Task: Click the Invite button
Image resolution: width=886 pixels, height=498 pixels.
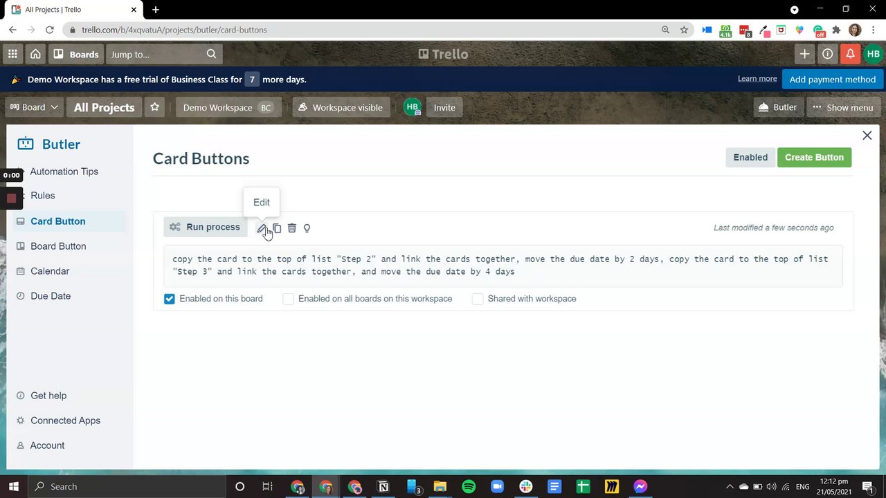Action: pyautogui.click(x=444, y=107)
